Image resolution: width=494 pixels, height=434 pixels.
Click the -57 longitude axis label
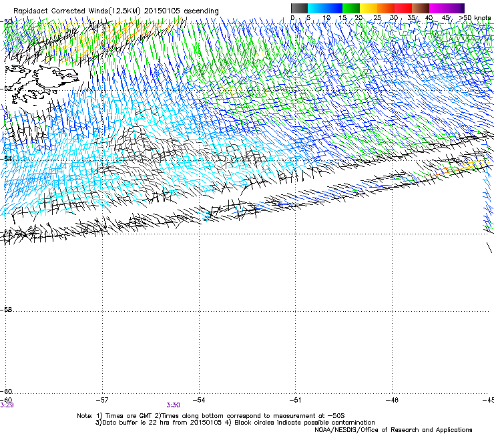[102, 400]
